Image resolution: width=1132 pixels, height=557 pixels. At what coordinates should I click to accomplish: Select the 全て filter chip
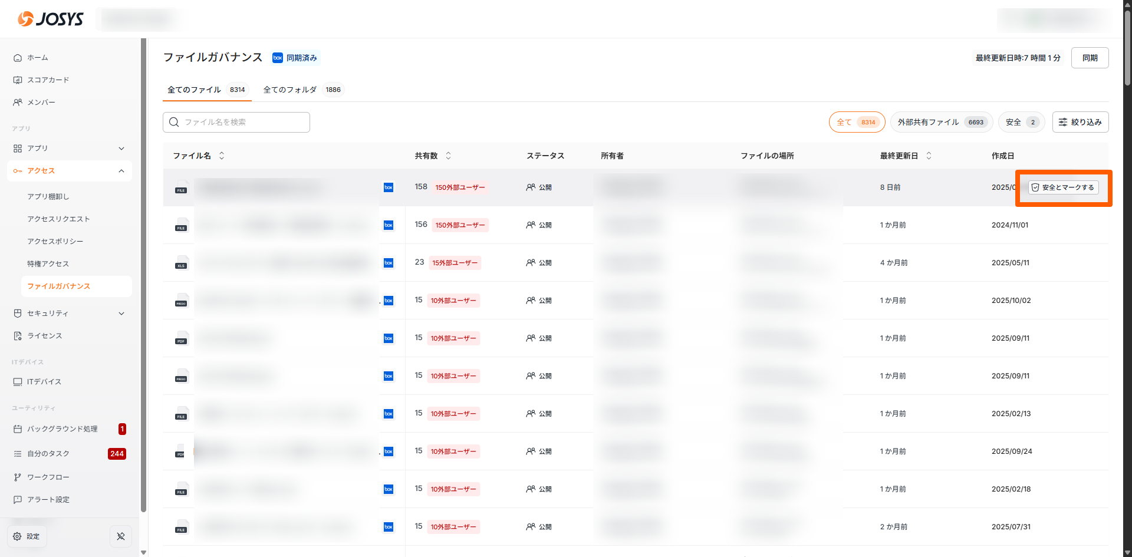[x=856, y=122]
